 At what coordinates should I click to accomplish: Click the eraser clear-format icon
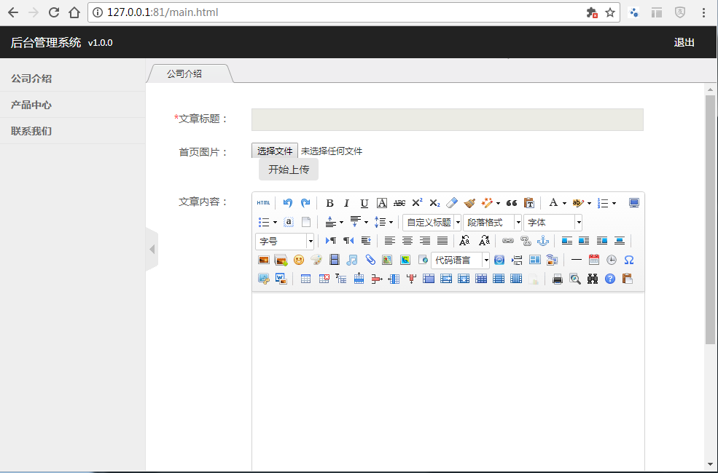(452, 203)
